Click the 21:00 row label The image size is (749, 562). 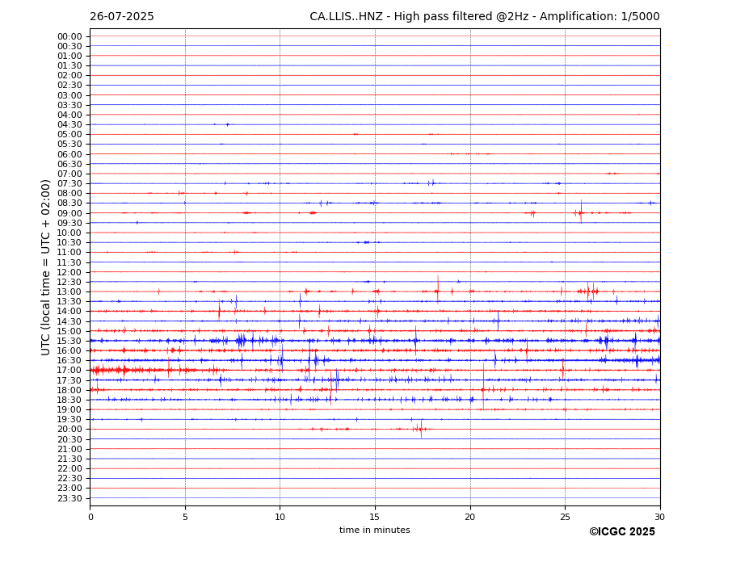69,449
